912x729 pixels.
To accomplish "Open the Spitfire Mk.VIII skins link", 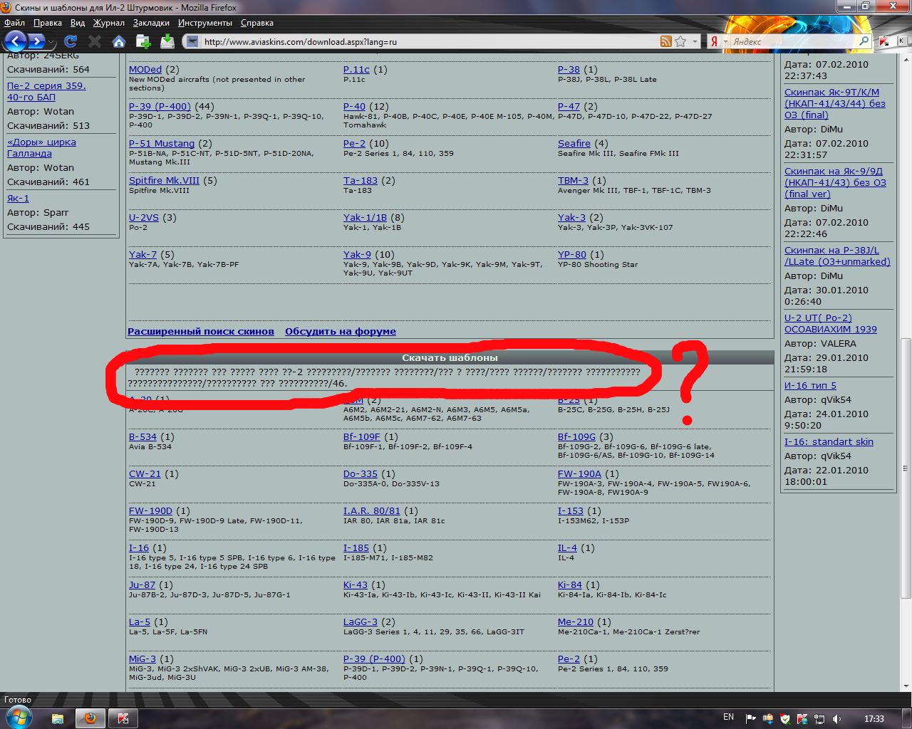I will click(x=165, y=181).
